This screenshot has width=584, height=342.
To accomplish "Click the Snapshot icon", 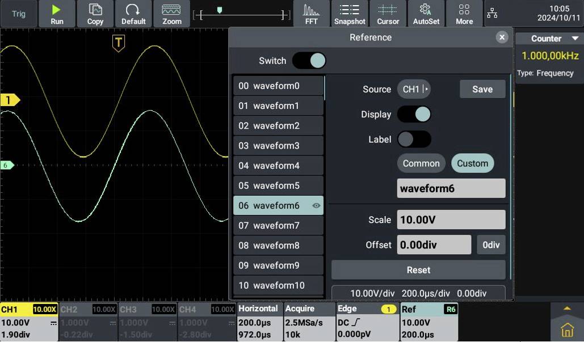I will pyautogui.click(x=350, y=13).
